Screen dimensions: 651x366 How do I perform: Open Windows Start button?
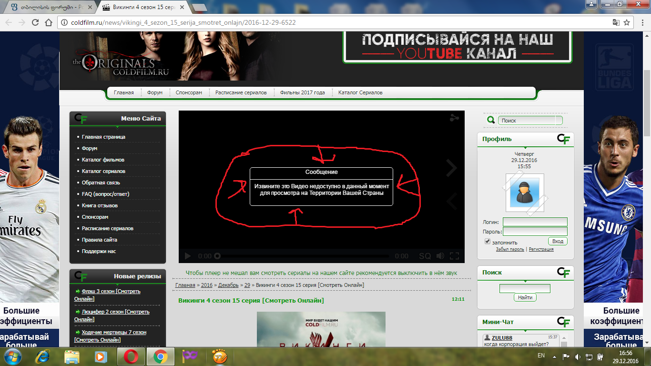click(12, 356)
